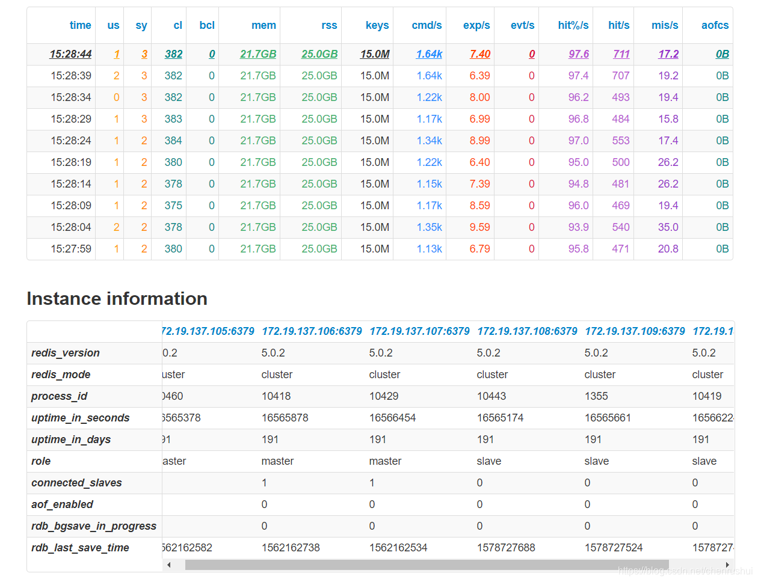Click the 375 clients value at 15:28:09
This screenshot has height=582, width=758.
173,206
